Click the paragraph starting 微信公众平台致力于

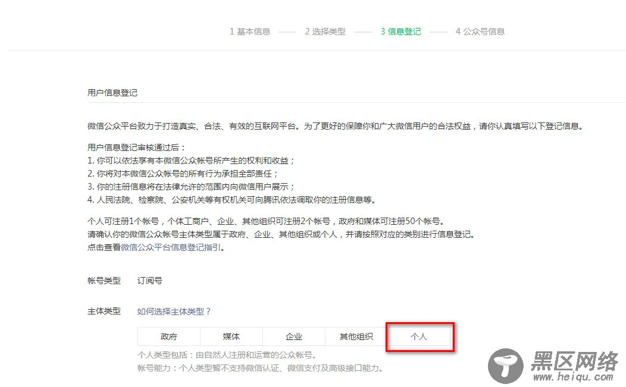point(336,127)
